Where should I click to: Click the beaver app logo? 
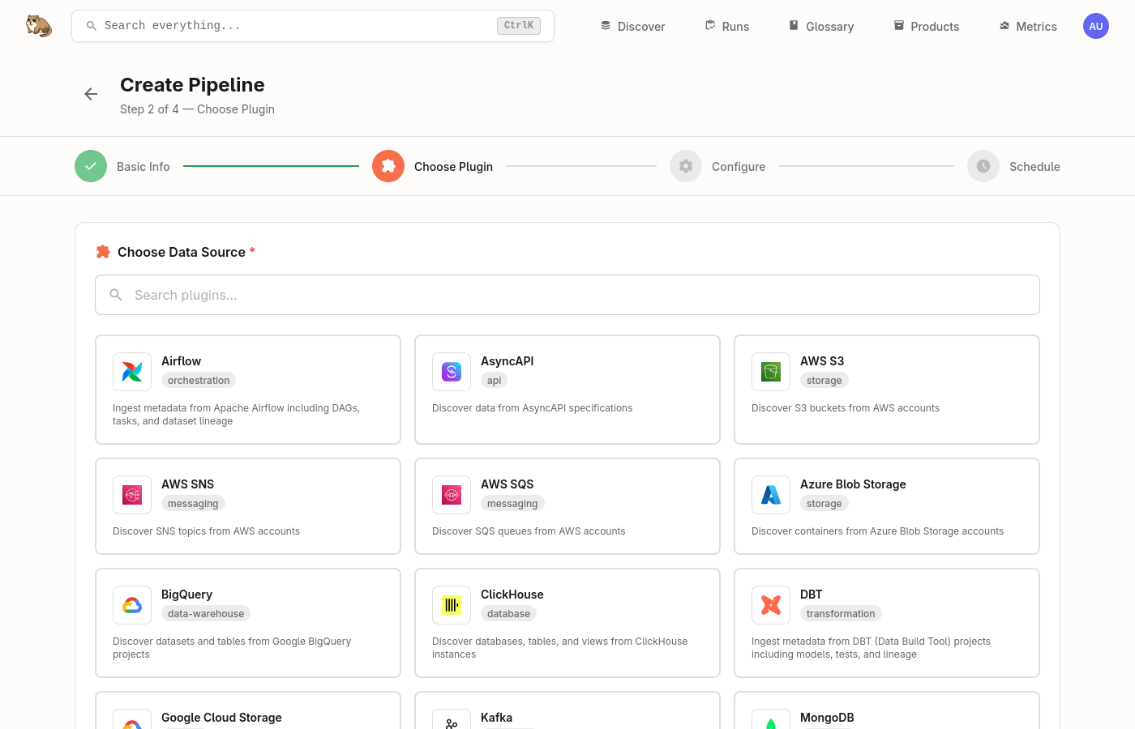pos(38,25)
